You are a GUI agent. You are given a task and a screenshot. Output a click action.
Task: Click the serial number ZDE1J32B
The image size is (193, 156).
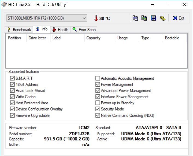point(79,134)
